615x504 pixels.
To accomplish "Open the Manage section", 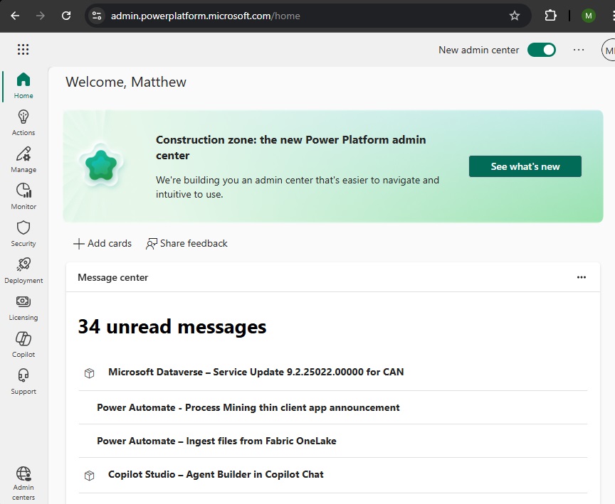I will [x=23, y=160].
